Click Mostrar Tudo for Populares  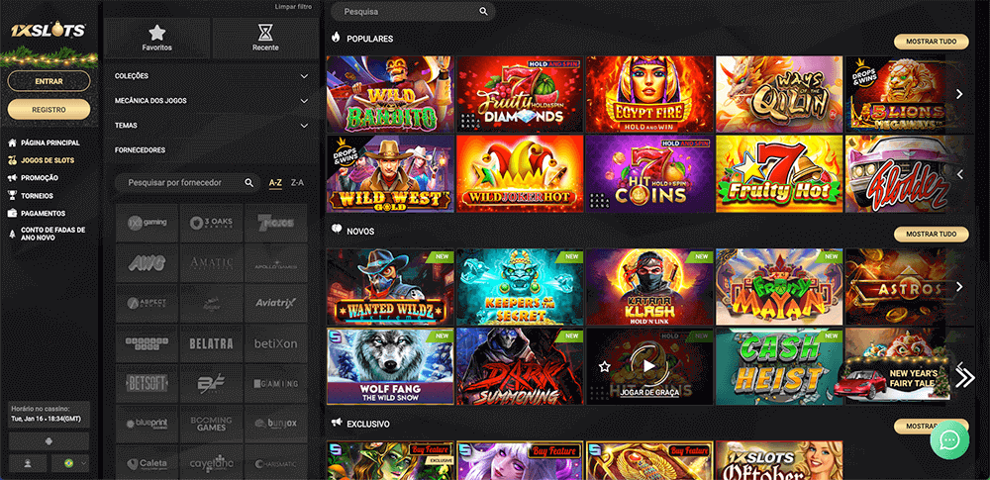[930, 42]
